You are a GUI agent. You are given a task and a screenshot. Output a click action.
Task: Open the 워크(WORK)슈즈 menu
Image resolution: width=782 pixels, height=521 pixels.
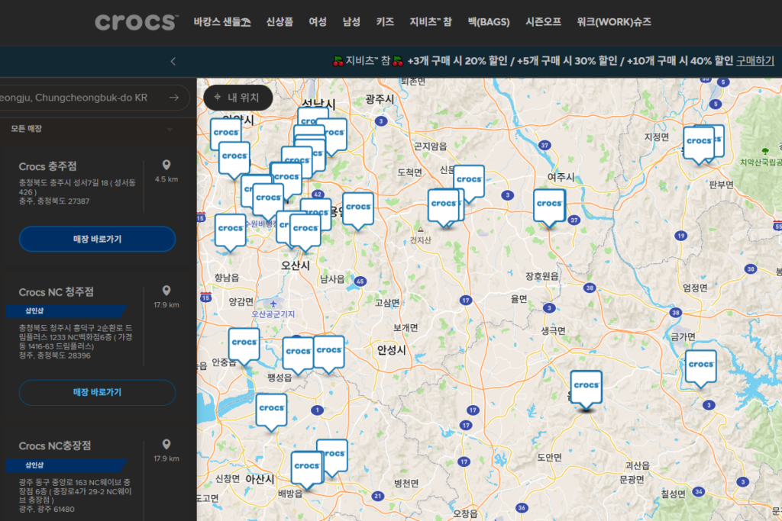point(614,22)
